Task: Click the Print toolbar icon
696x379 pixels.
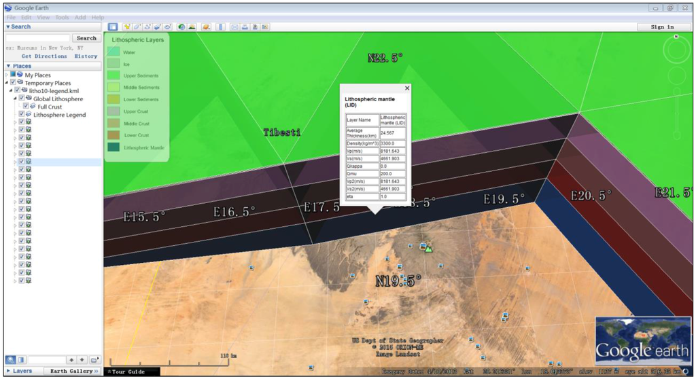Action: (x=245, y=27)
